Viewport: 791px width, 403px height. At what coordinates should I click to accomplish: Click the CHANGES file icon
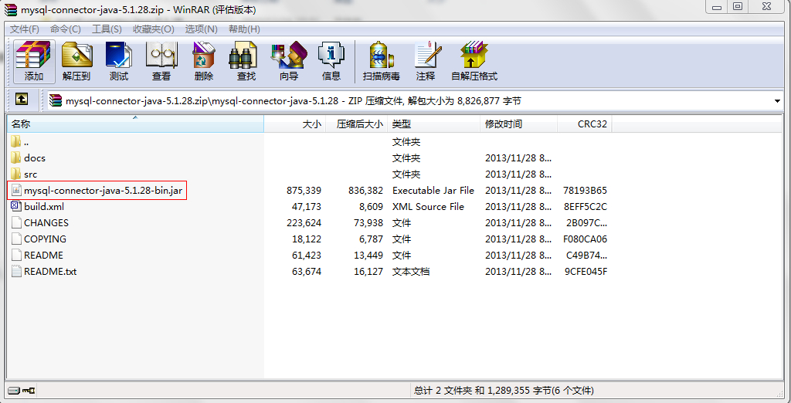[16, 222]
